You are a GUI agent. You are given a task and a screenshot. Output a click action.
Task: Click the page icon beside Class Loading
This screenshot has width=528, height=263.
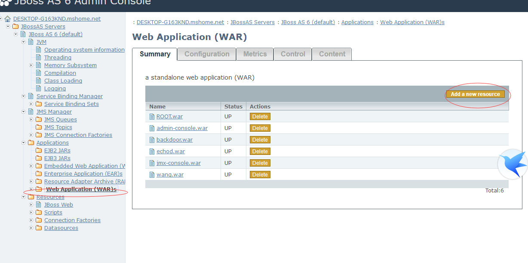[39, 81]
